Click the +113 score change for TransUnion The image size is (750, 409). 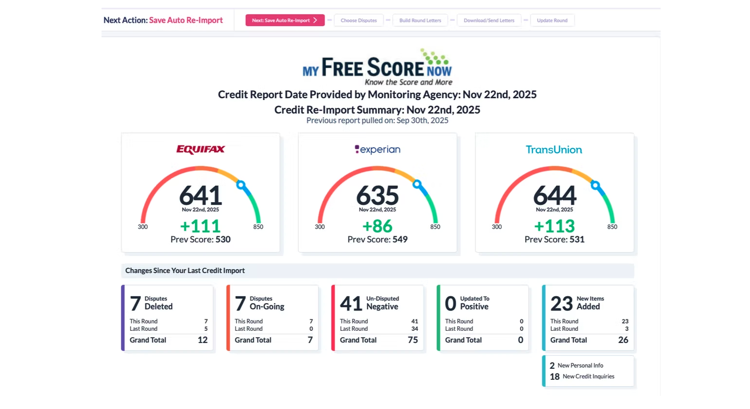[554, 226]
